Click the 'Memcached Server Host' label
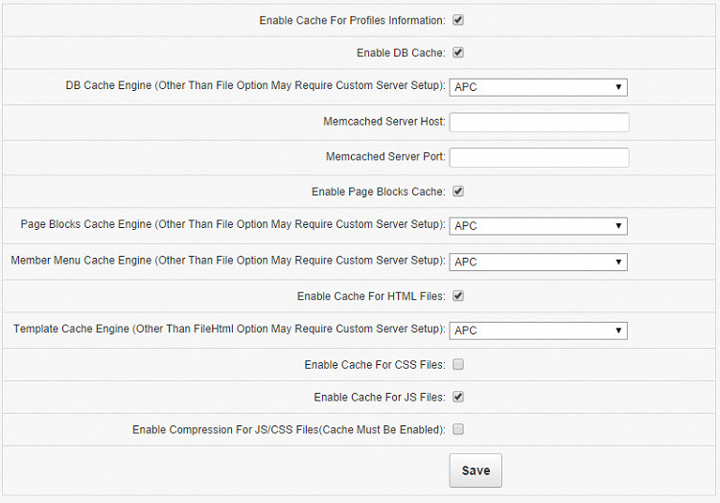This screenshot has width=720, height=503. pyautogui.click(x=384, y=122)
